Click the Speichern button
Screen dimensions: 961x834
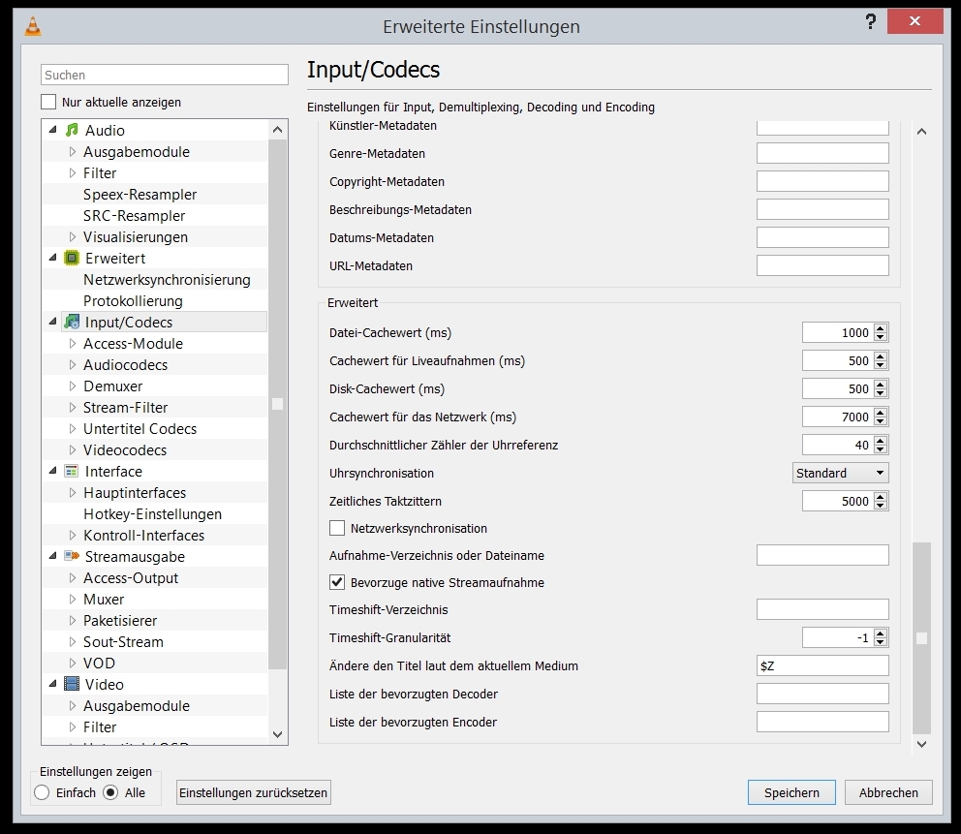point(791,792)
